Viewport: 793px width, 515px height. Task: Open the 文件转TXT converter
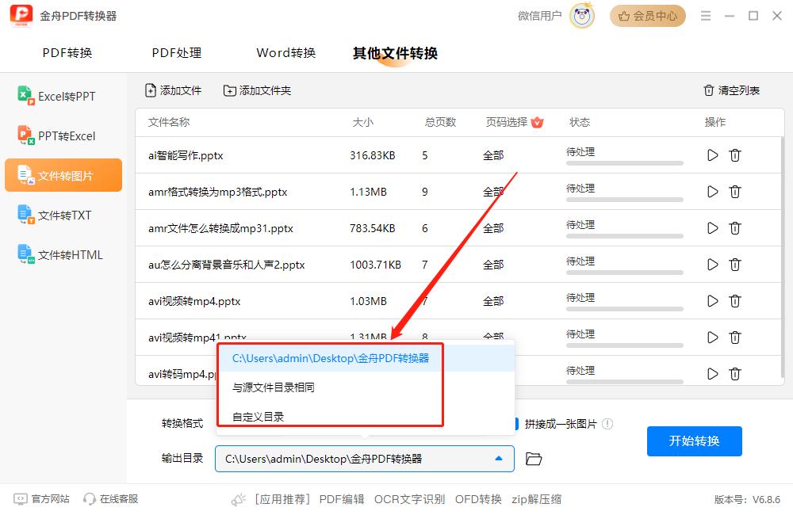(63, 214)
